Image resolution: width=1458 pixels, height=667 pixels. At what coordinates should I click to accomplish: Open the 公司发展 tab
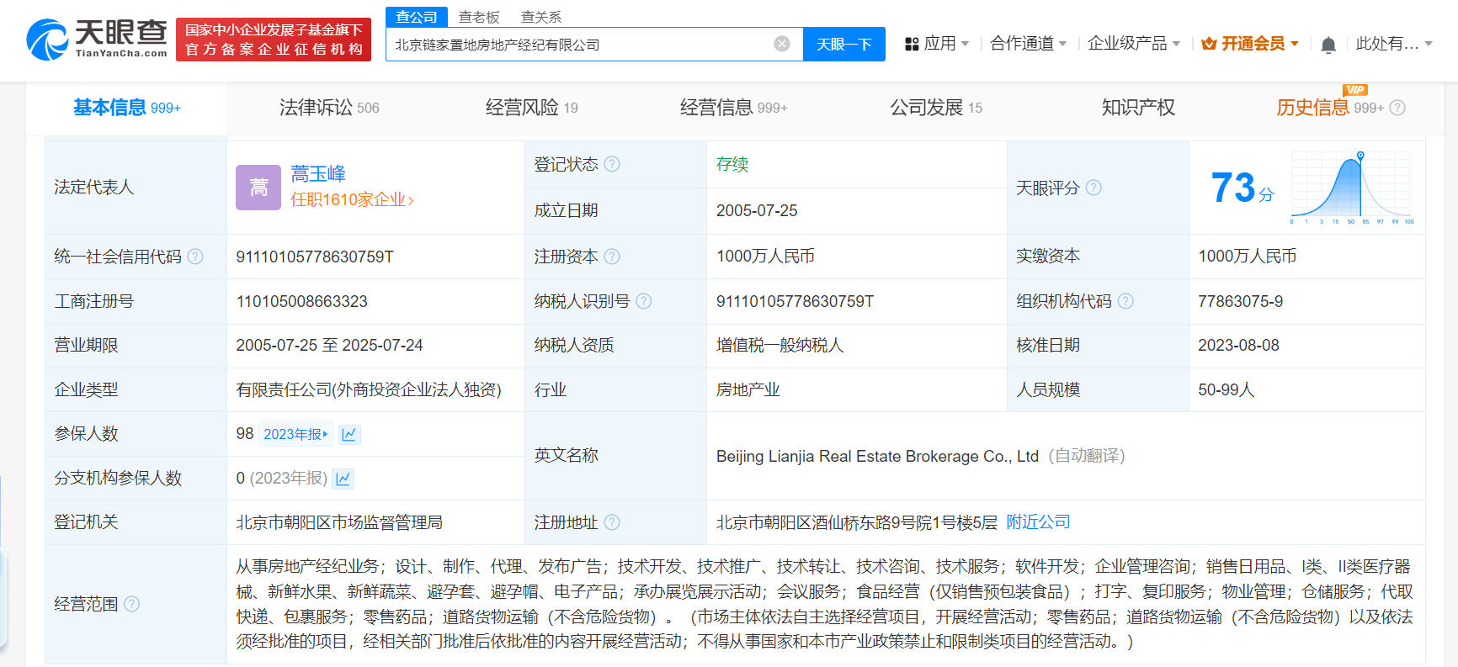[936, 108]
